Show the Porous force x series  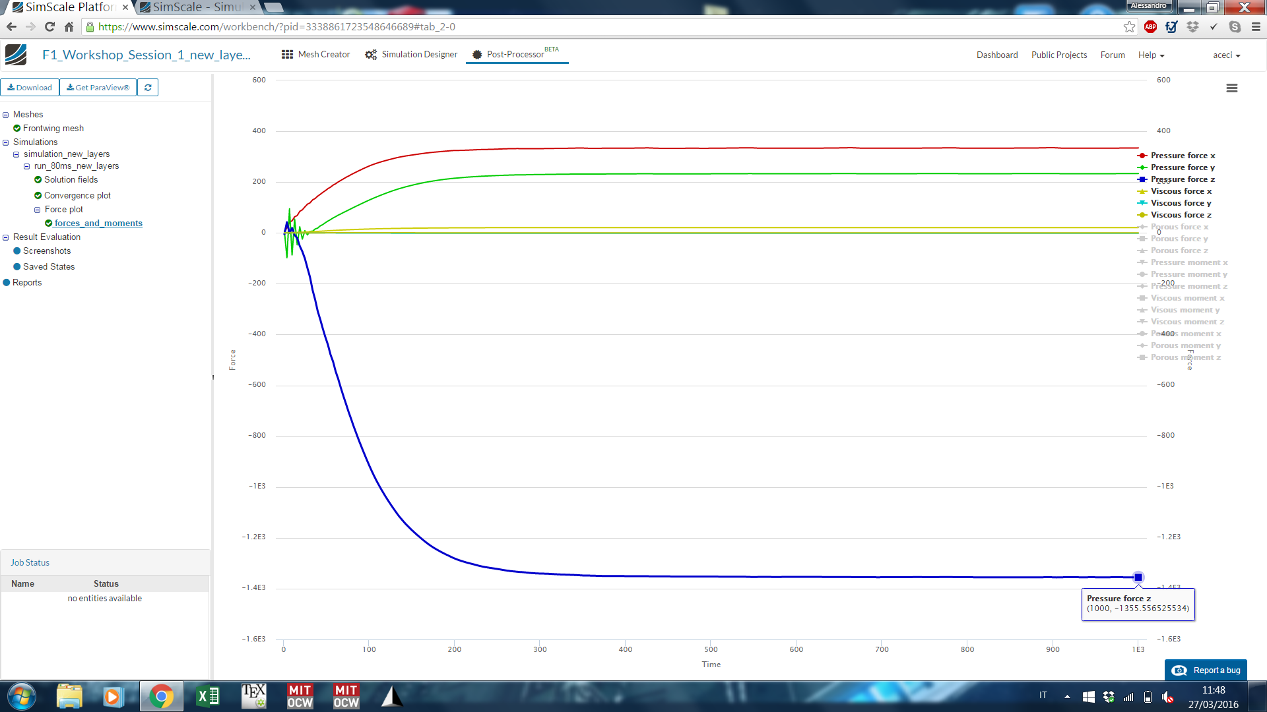(x=1179, y=227)
